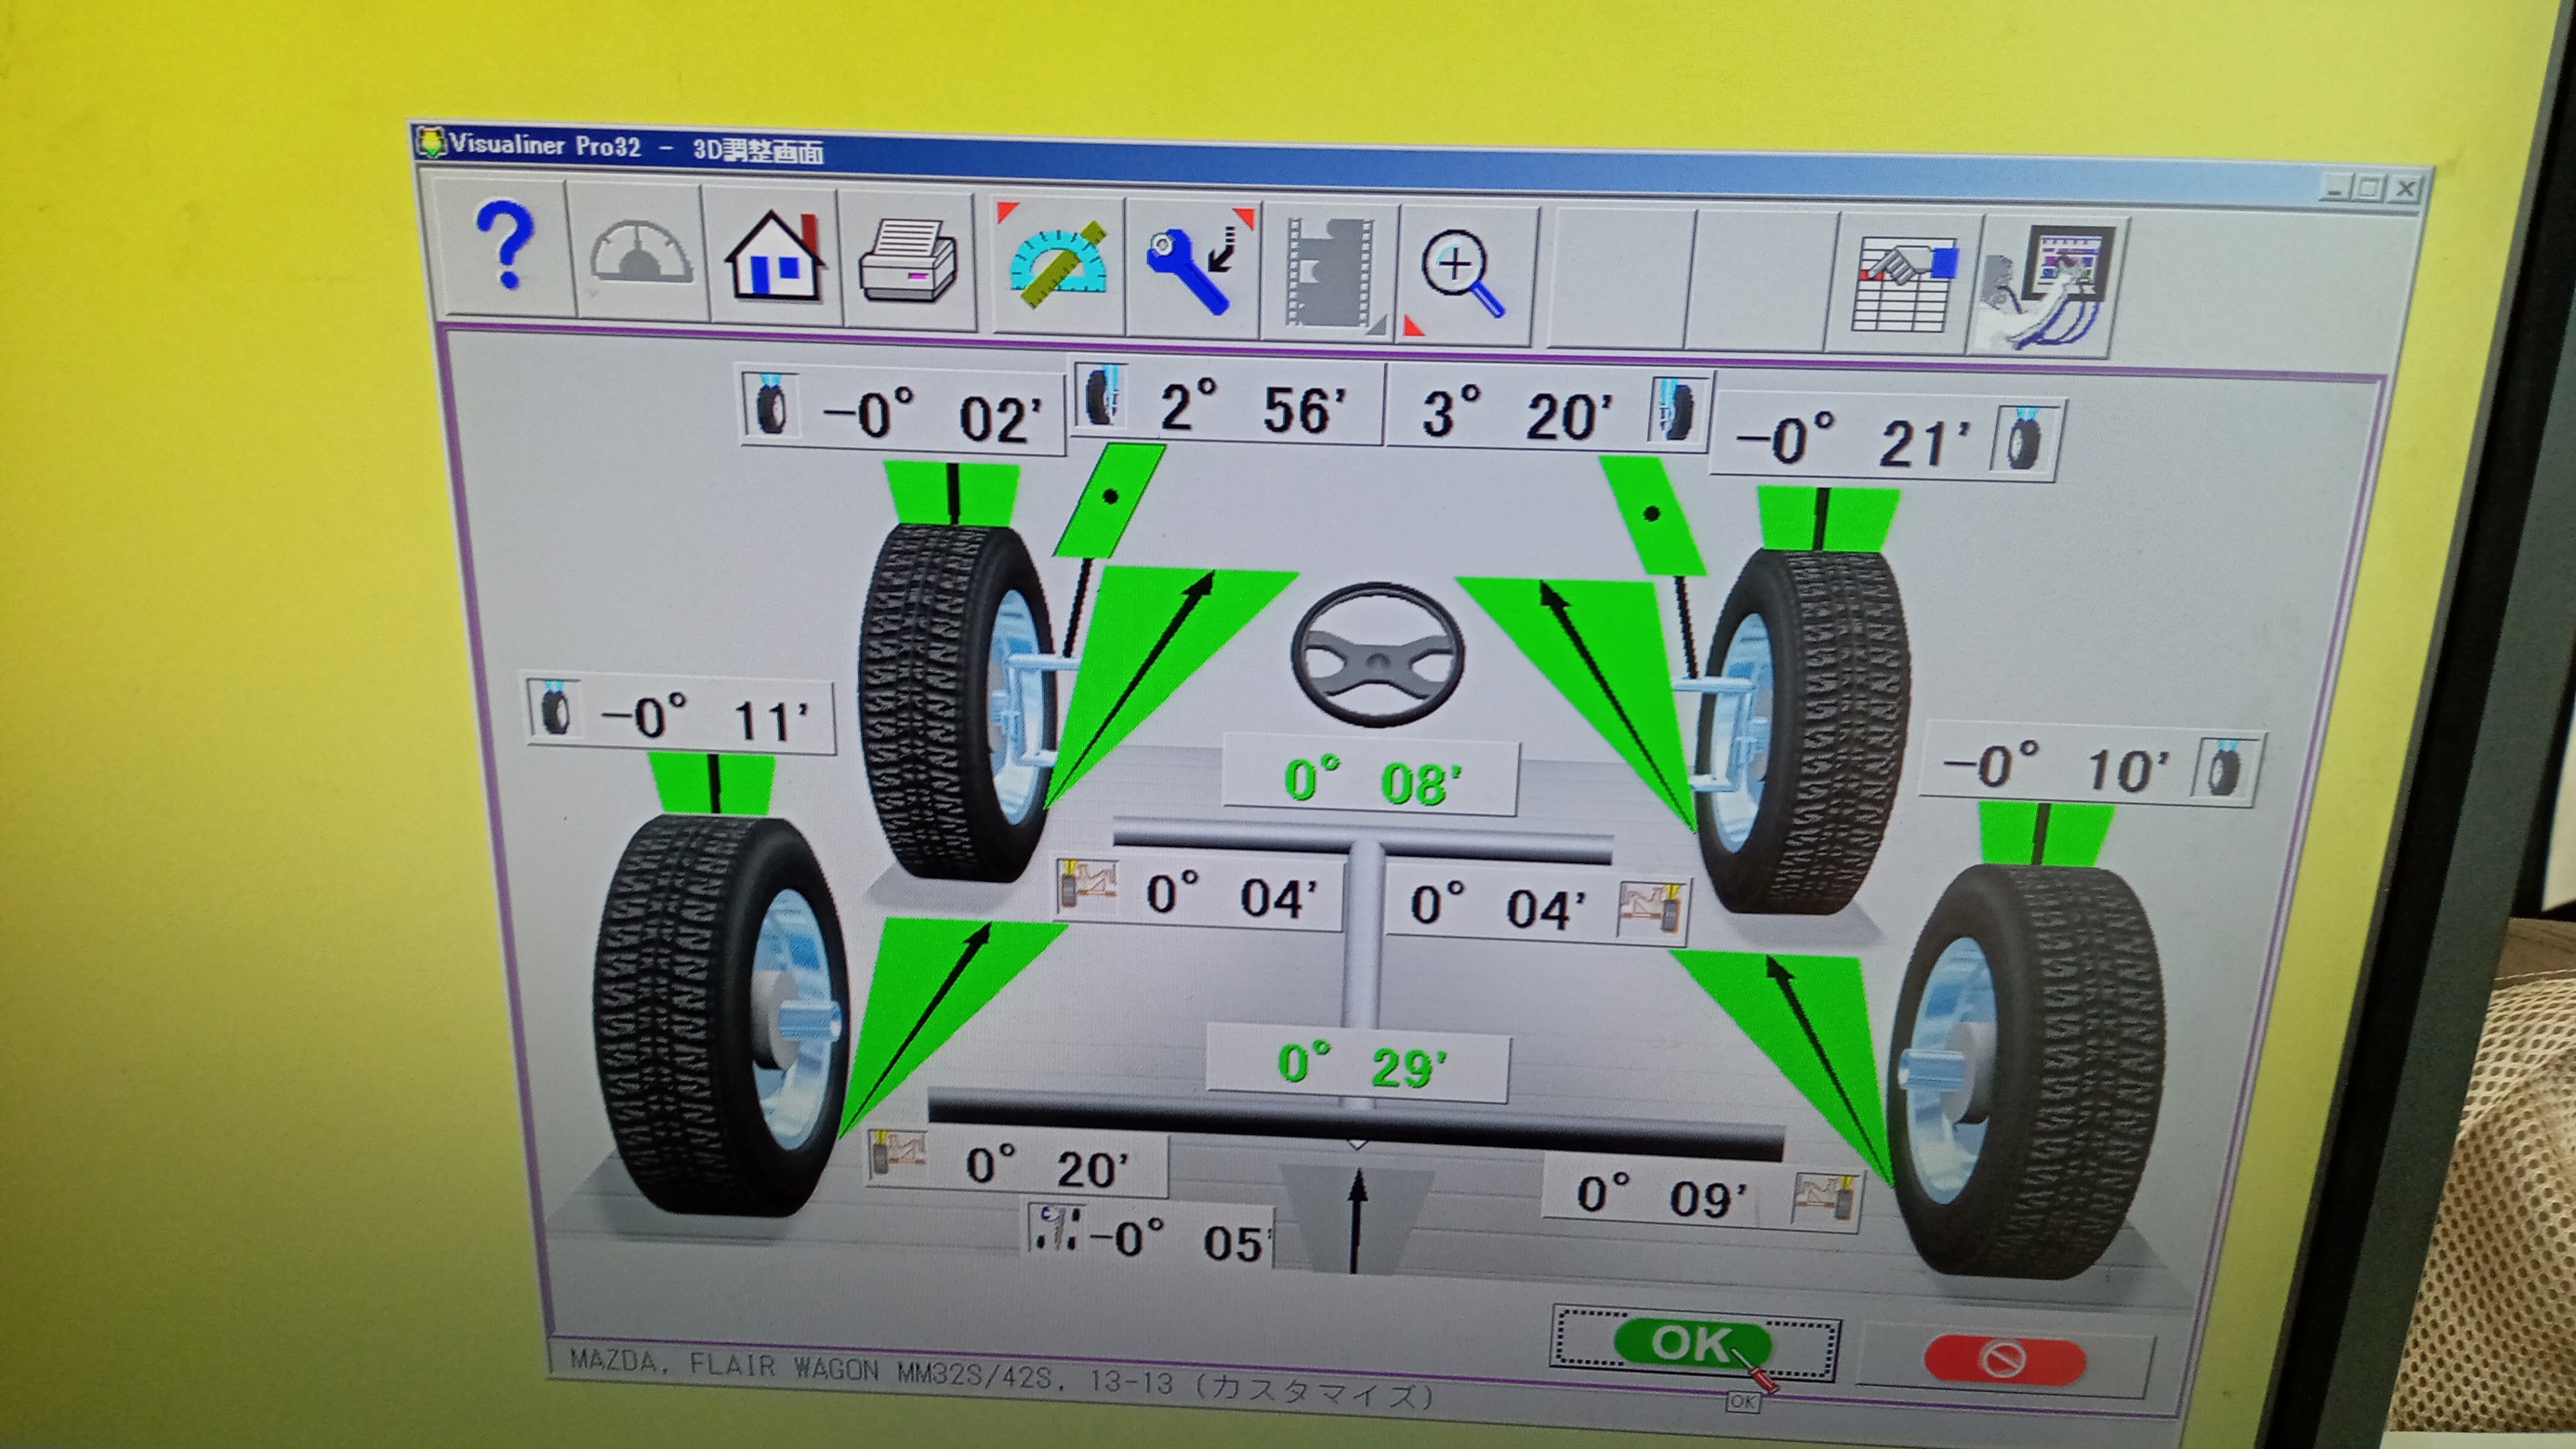Cancel with the red prohibition button
Screen dimensions: 2576x1449
pos(2005,1360)
